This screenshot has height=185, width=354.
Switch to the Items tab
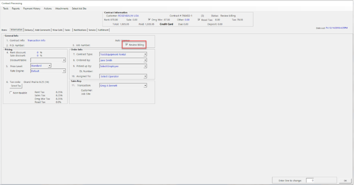pyautogui.click(x=4, y=30)
